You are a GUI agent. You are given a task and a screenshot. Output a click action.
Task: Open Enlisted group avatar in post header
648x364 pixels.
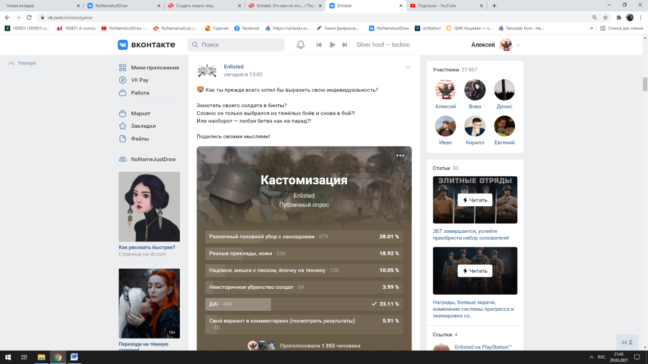[x=207, y=71]
